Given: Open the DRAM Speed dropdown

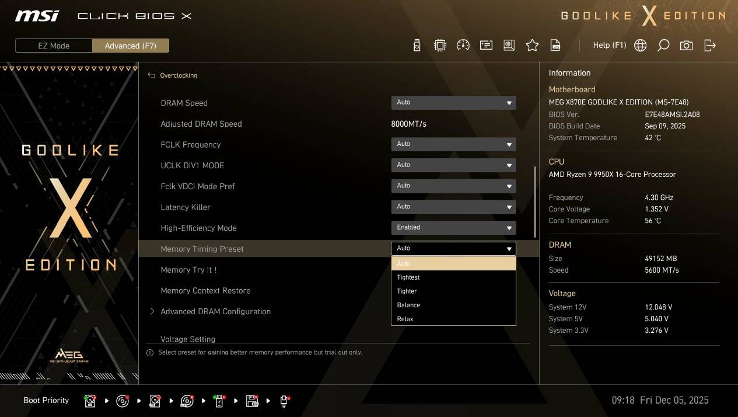Looking at the screenshot, I should point(453,103).
